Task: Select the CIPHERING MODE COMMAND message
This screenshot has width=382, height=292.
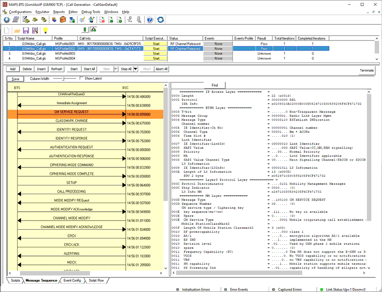Action: (72, 165)
